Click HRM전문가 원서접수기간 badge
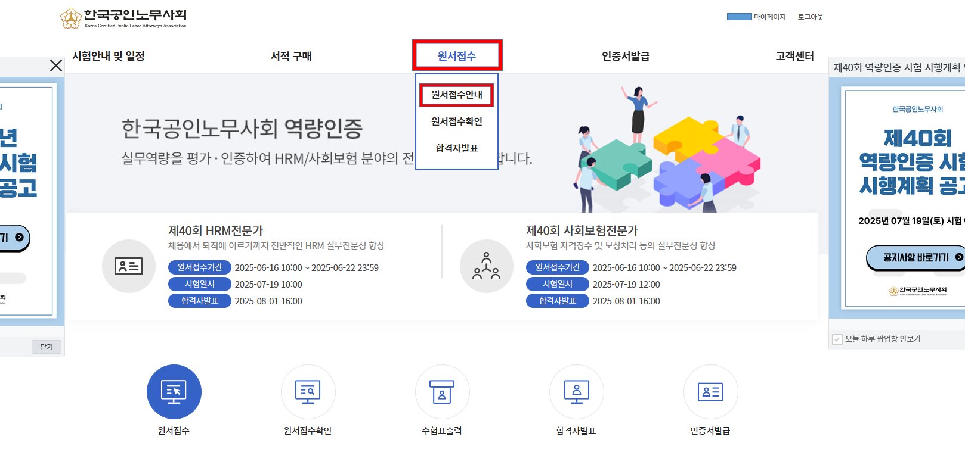This screenshot has height=452, width=965. pyautogui.click(x=200, y=268)
